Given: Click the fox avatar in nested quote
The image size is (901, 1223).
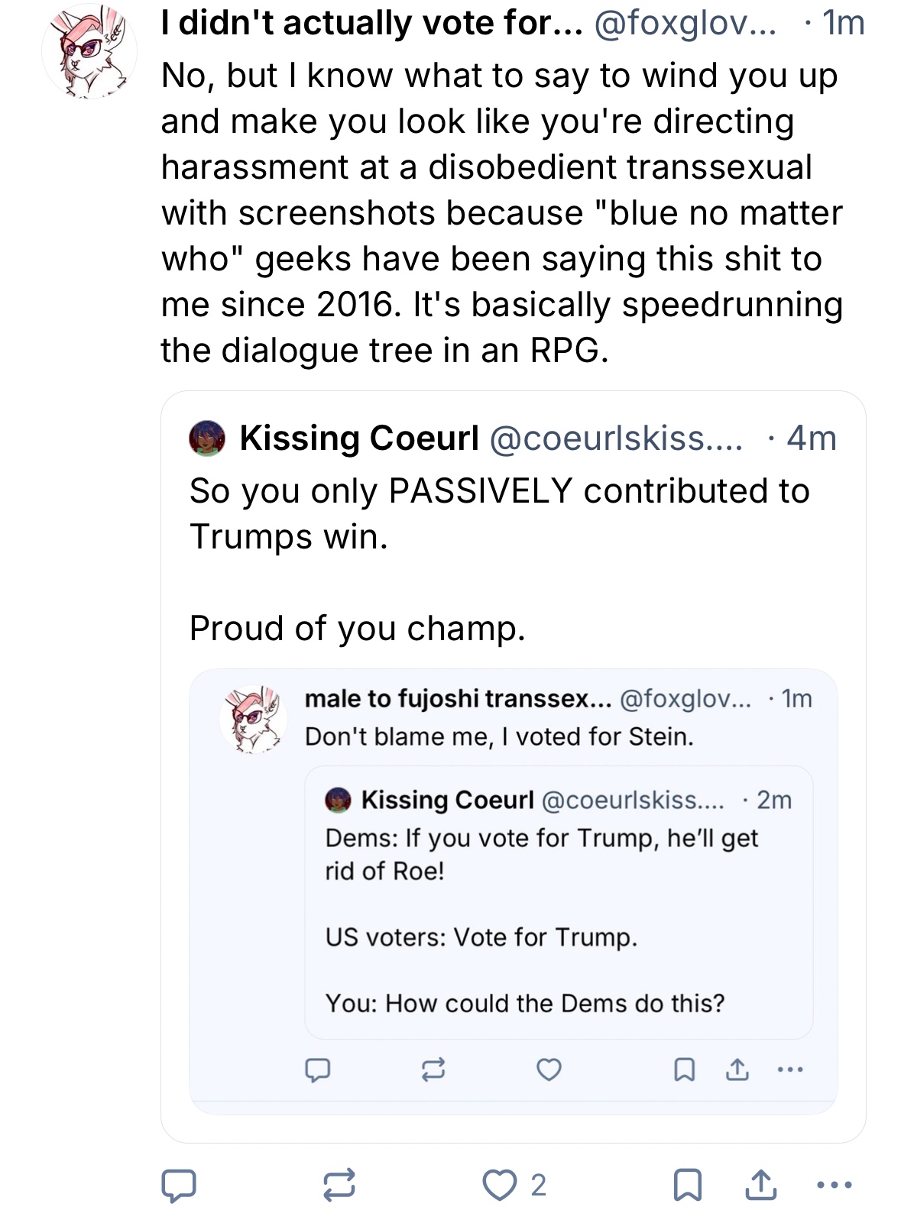Looking at the screenshot, I should pos(254,718).
